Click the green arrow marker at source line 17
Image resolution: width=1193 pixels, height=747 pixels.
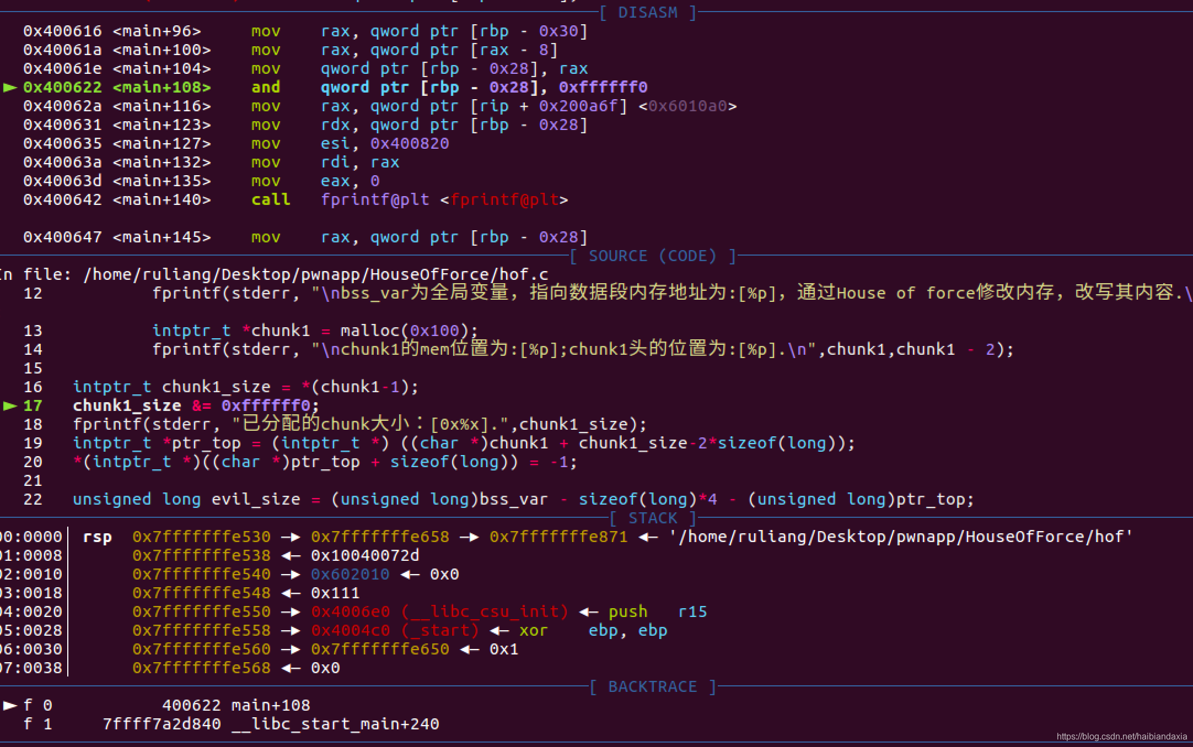(x=10, y=406)
